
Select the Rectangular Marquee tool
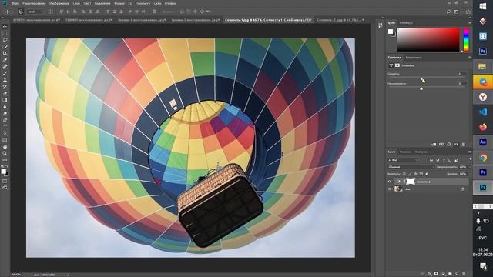click(x=5, y=33)
